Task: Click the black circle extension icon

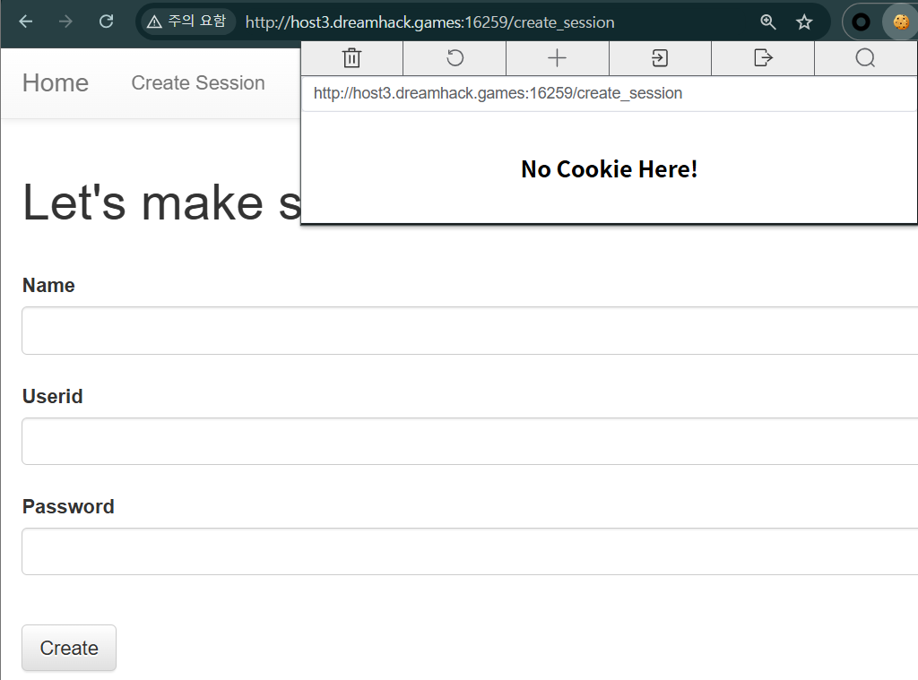Action: pos(862,22)
